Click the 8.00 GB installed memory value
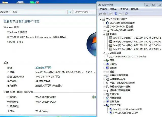Viewport: 162px width, 117px height. pyautogui.click(x=48, y=77)
